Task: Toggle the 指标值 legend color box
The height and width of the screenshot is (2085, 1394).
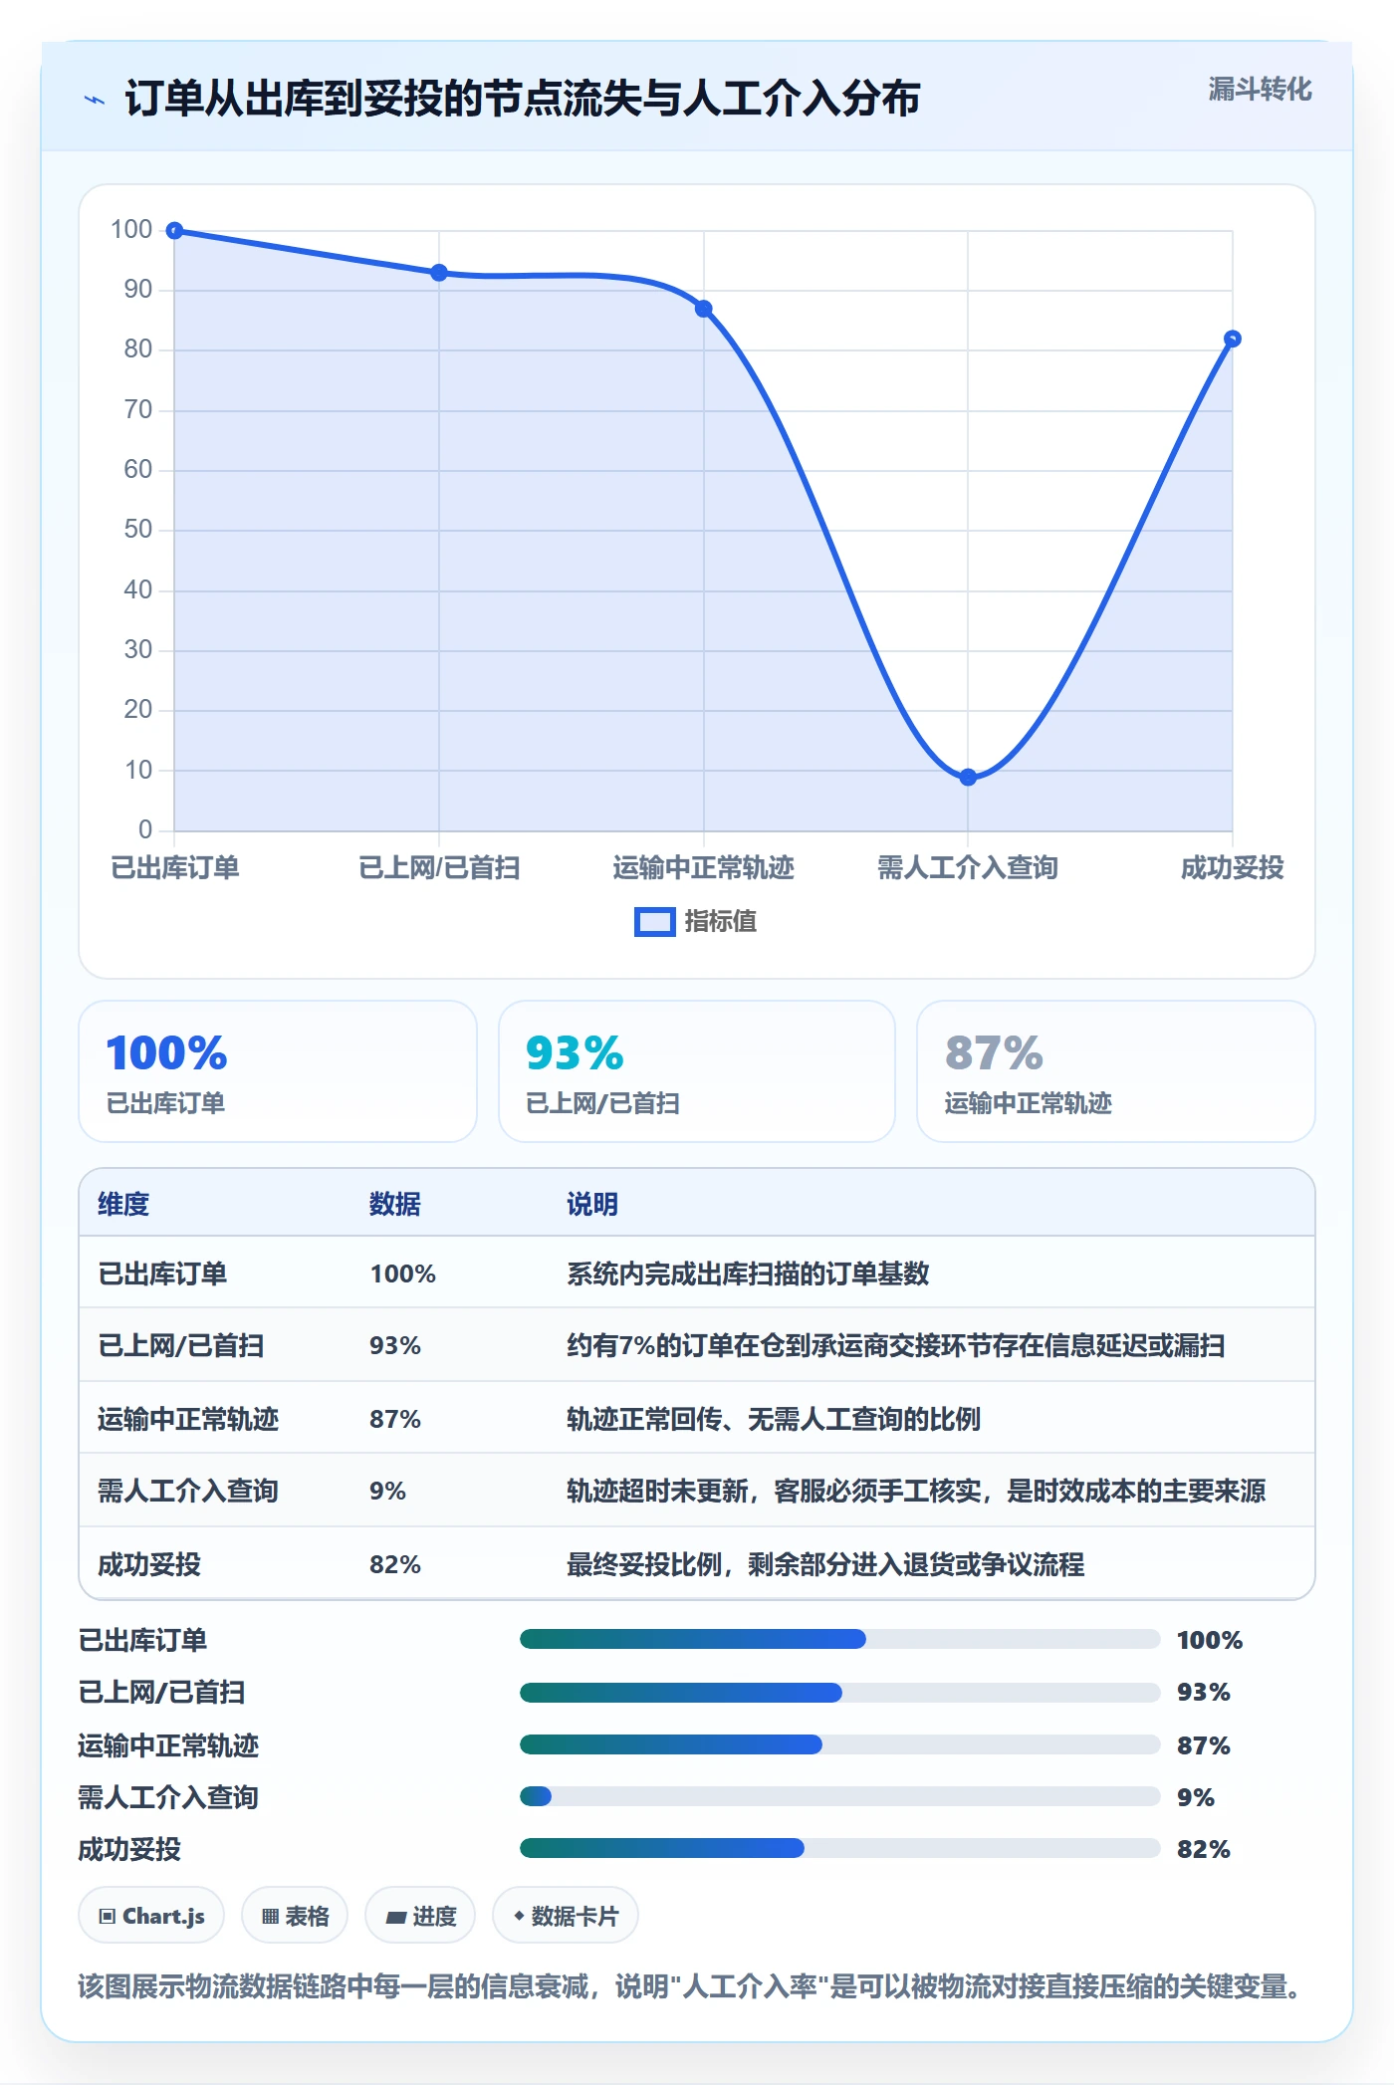Action: coord(654,922)
